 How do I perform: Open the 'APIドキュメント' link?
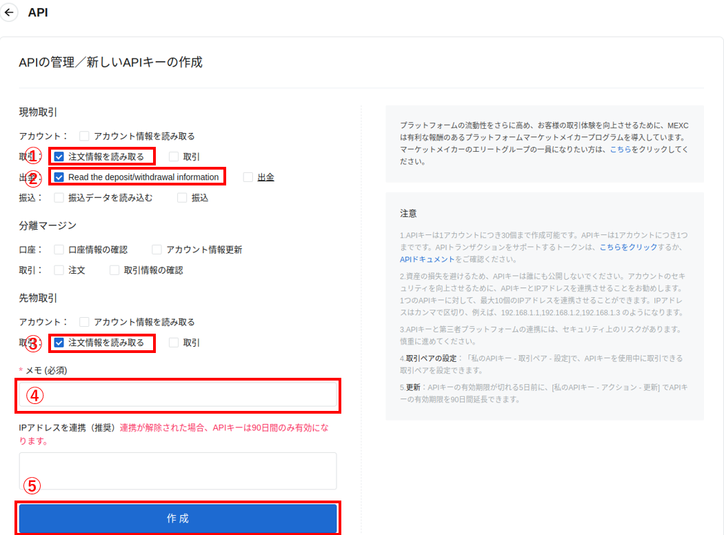(x=427, y=259)
